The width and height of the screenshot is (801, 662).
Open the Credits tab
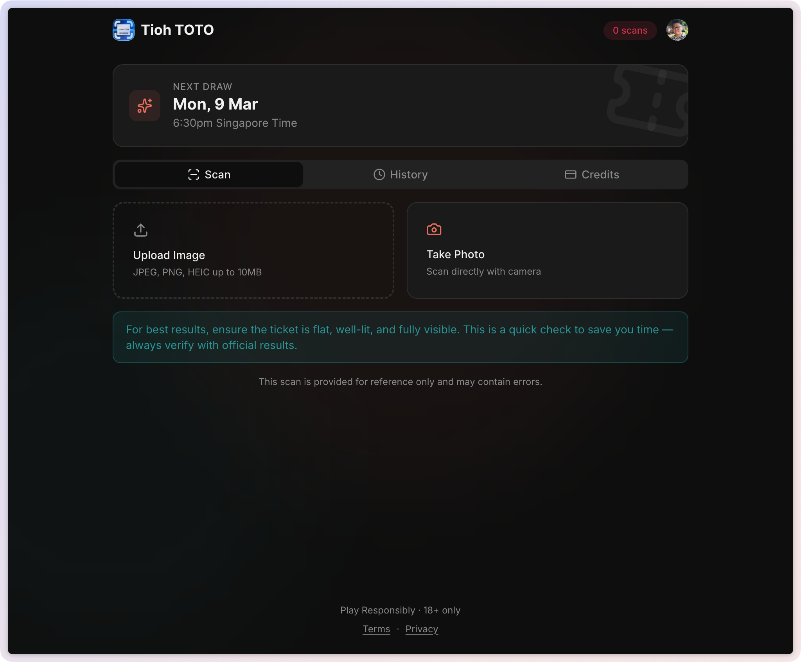(592, 174)
